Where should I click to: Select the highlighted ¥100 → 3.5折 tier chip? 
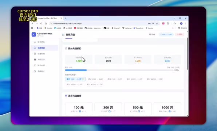(75, 79)
